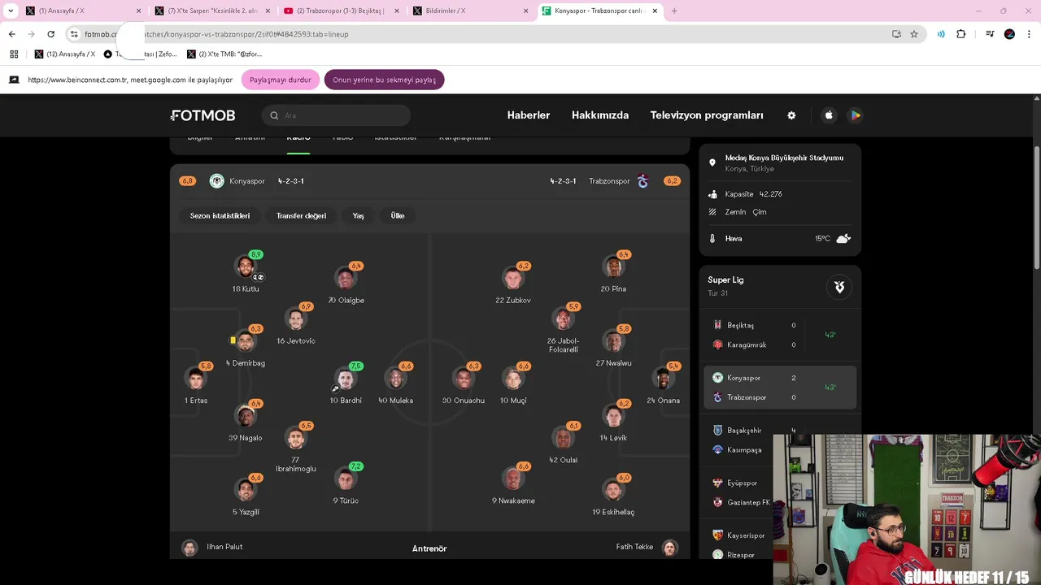The width and height of the screenshot is (1041, 585).
Task: Click the Trabzonspor team crest in lineup header
Action: pyautogui.click(x=642, y=181)
